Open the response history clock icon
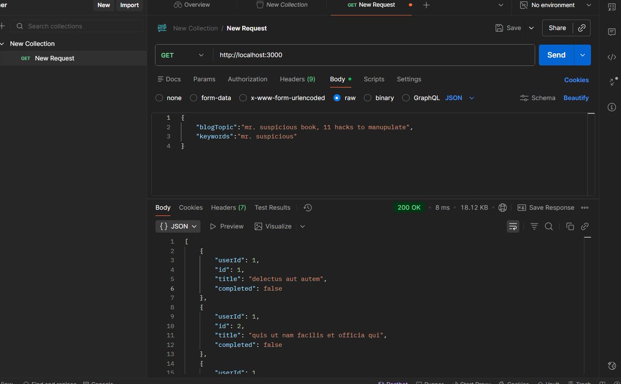This screenshot has width=621, height=384. [307, 208]
